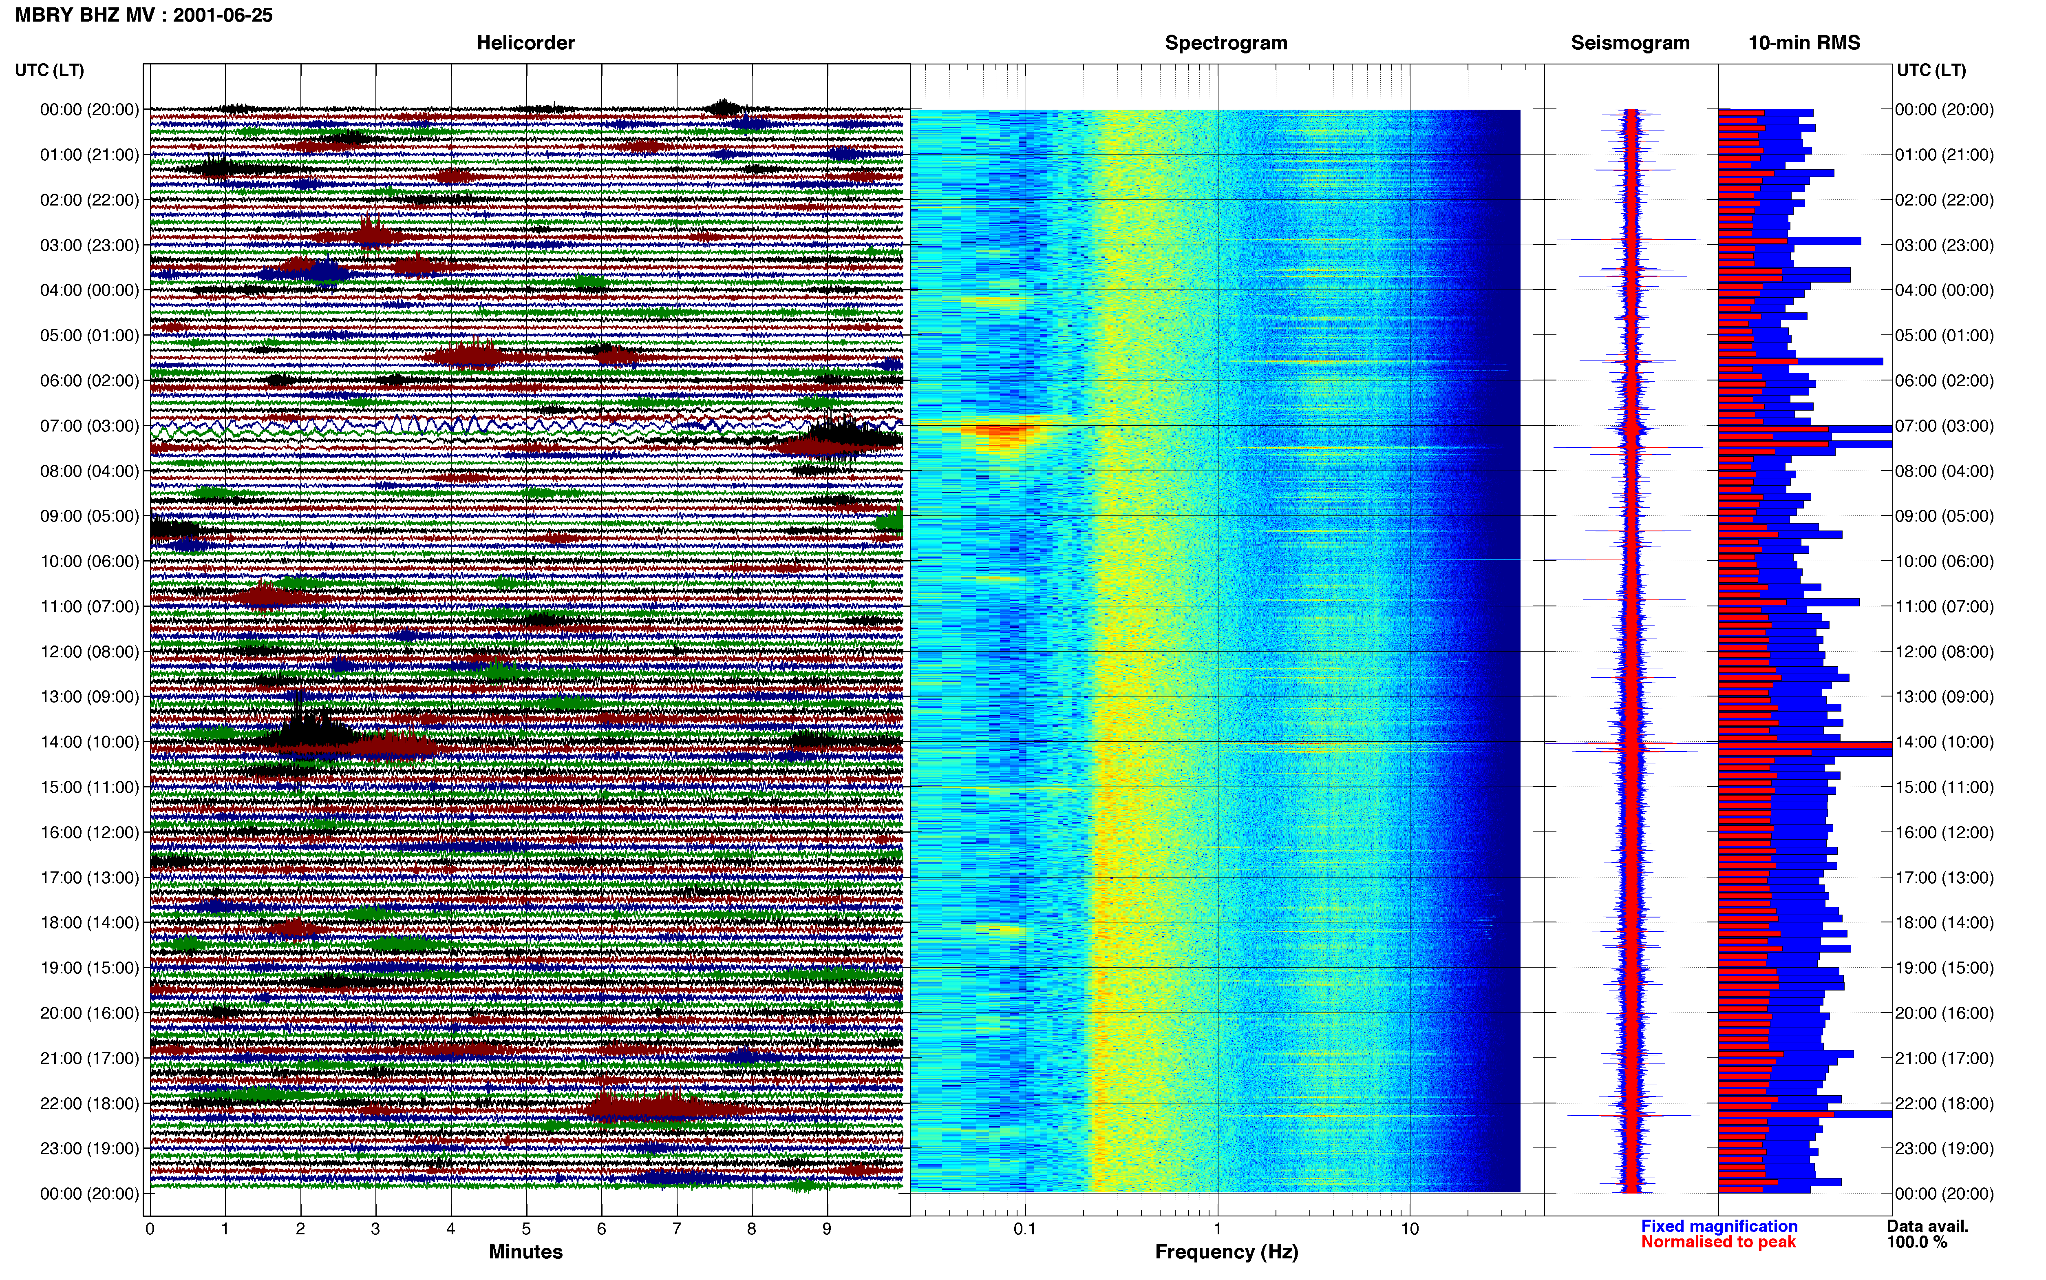Click the '0.1' frequency tick label
The image size is (2046, 1280).
(1025, 1229)
